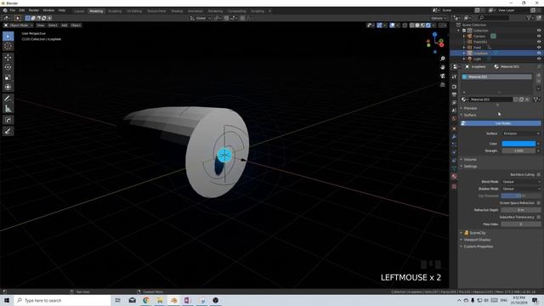The height and width of the screenshot is (306, 544).
Task: Click the Windows Start button
Action: [x=7, y=300]
